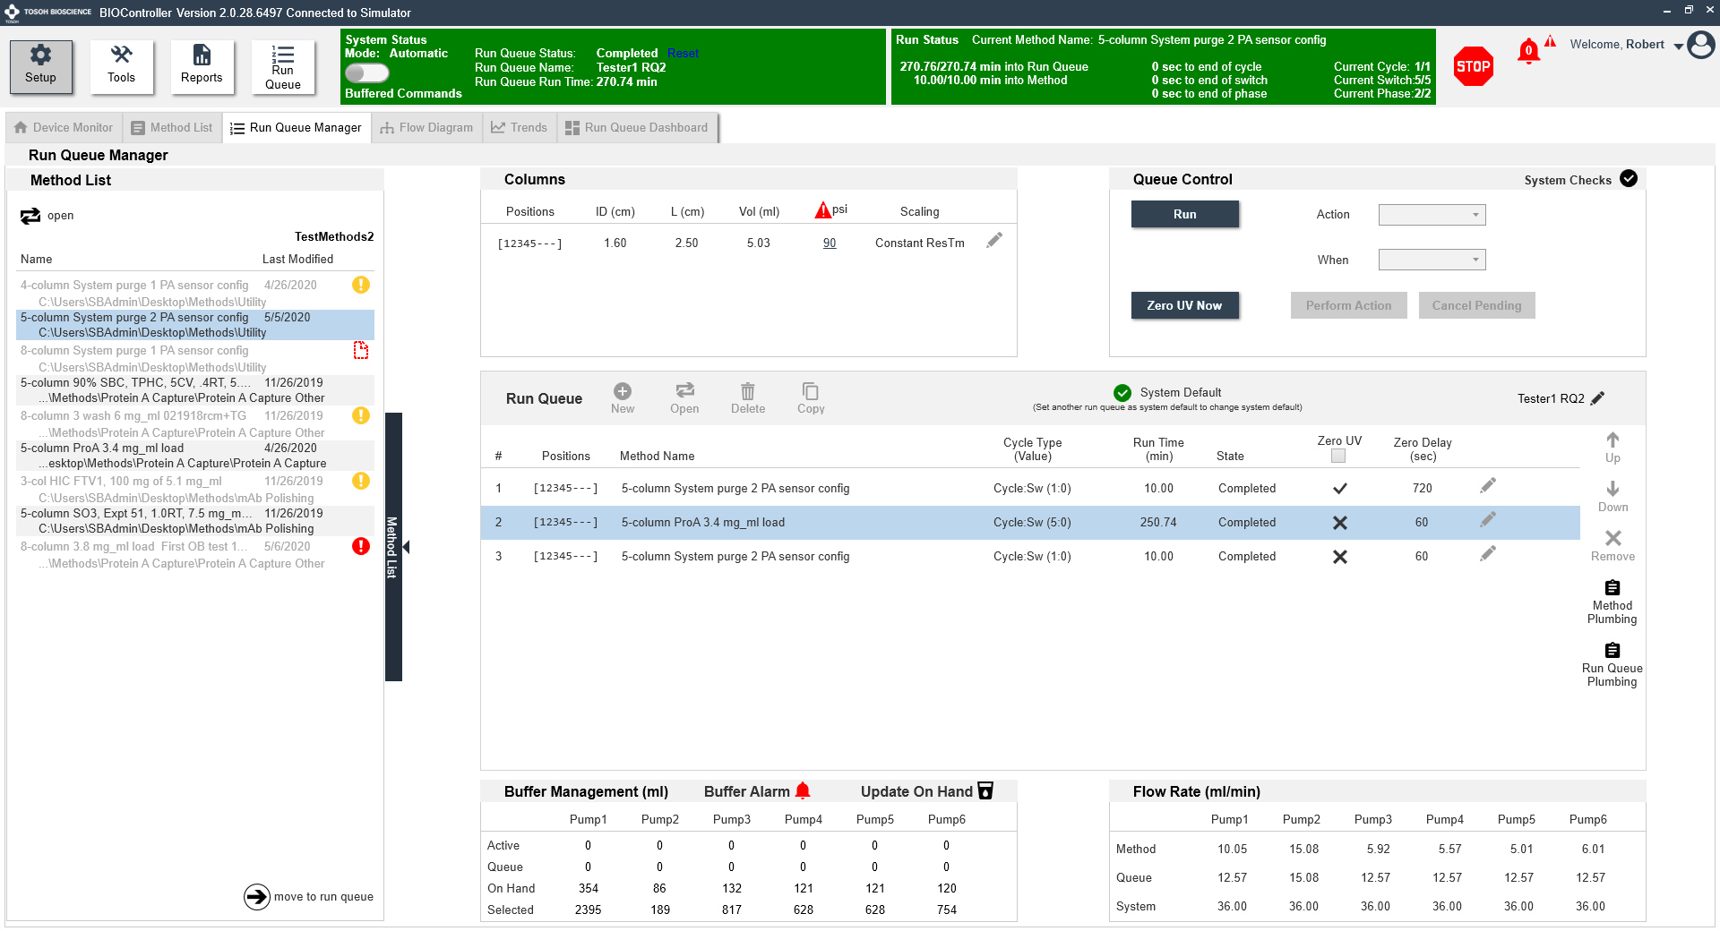The image size is (1720, 931).
Task: Select 5-column SO3, Expt 51 method
Action: [x=195, y=521]
